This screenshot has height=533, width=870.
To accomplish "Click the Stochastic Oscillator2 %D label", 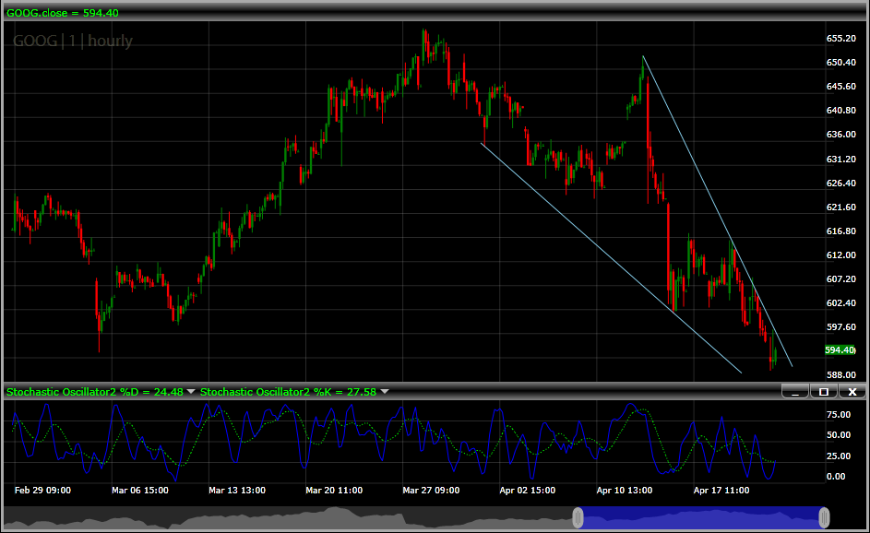I will coord(95,392).
